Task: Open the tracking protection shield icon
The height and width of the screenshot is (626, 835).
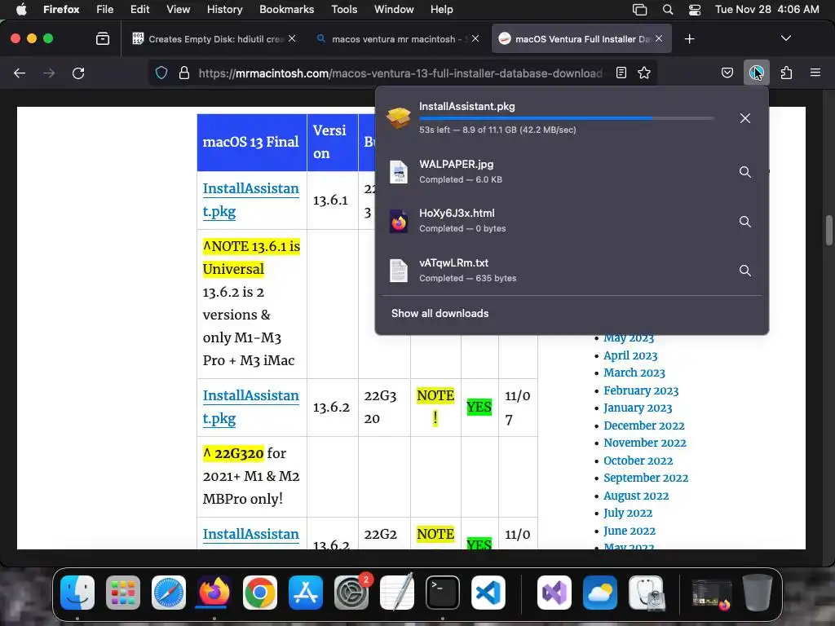Action: 161,73
